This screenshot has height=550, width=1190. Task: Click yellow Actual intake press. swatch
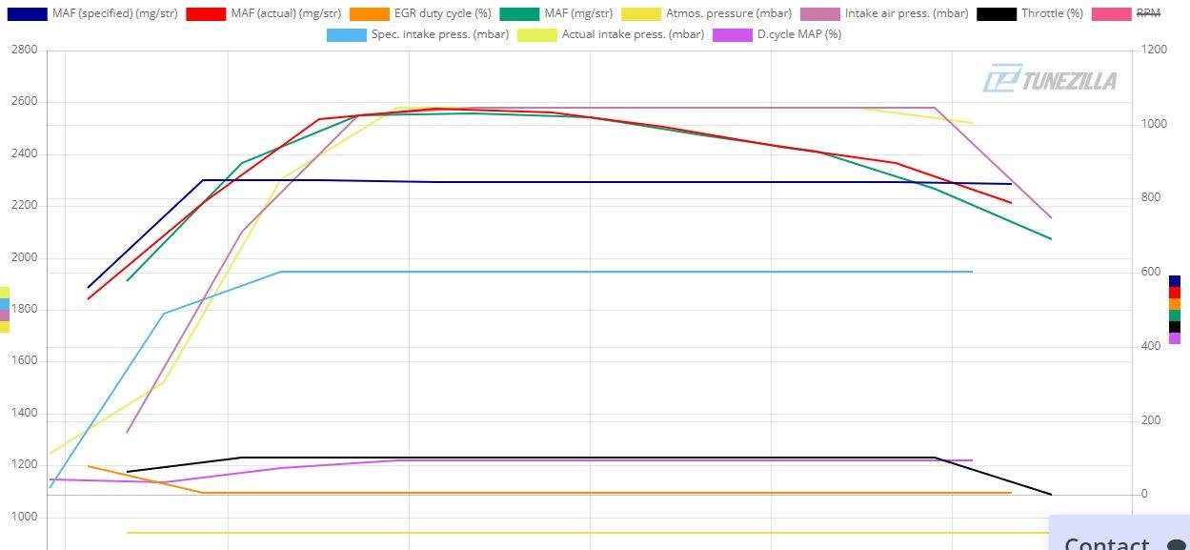[537, 35]
